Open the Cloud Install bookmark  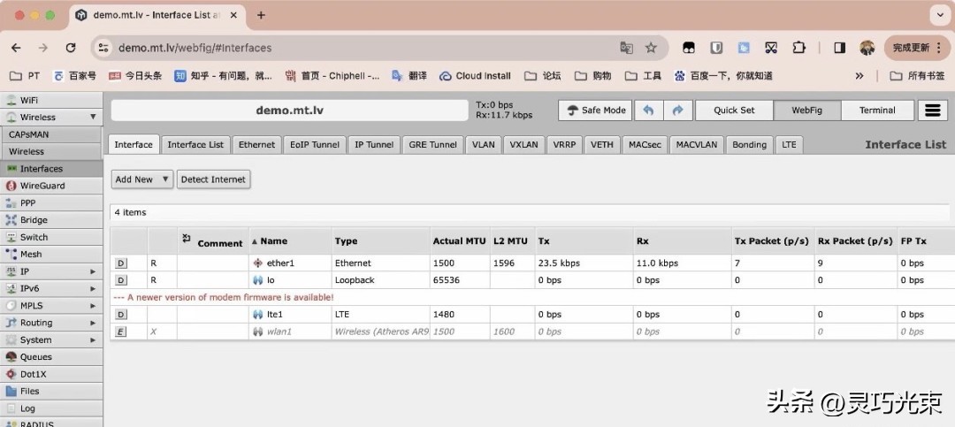(x=475, y=76)
